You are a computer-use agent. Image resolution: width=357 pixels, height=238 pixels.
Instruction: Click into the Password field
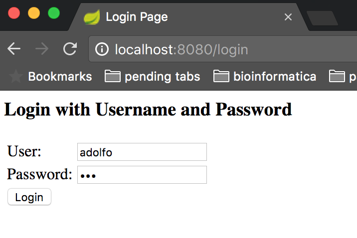(142, 175)
